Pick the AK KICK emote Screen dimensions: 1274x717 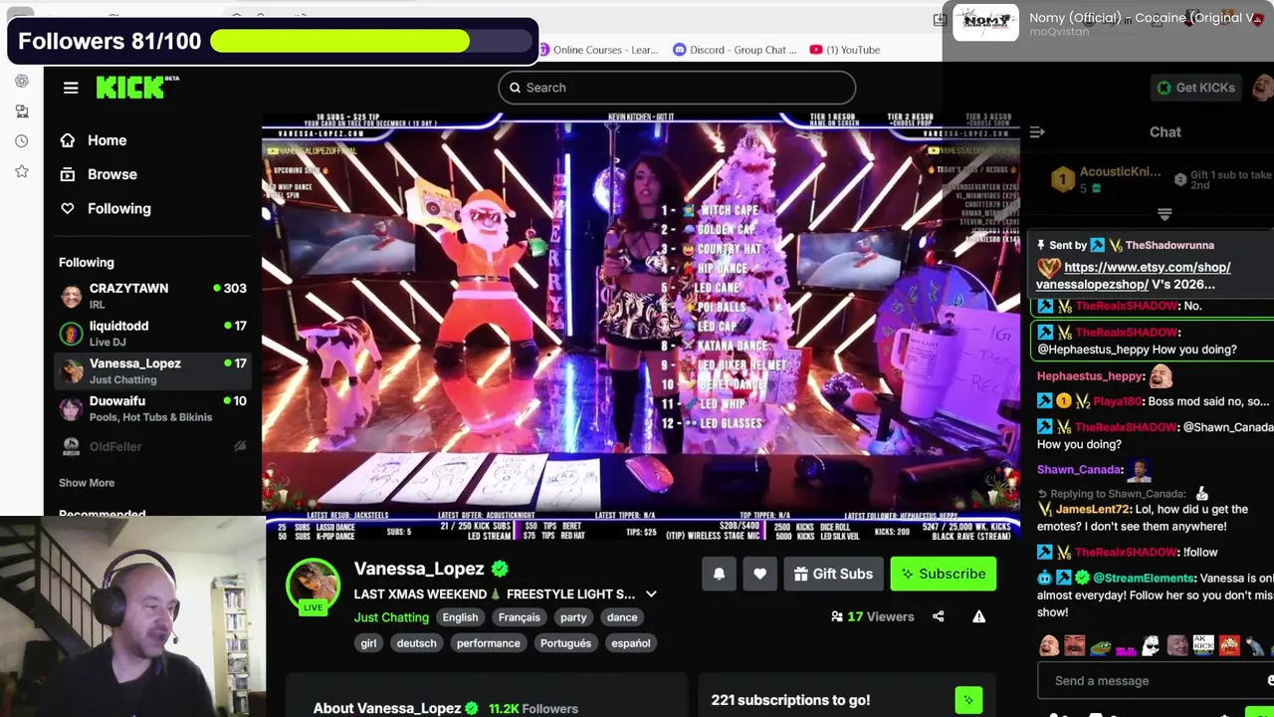point(1203,645)
